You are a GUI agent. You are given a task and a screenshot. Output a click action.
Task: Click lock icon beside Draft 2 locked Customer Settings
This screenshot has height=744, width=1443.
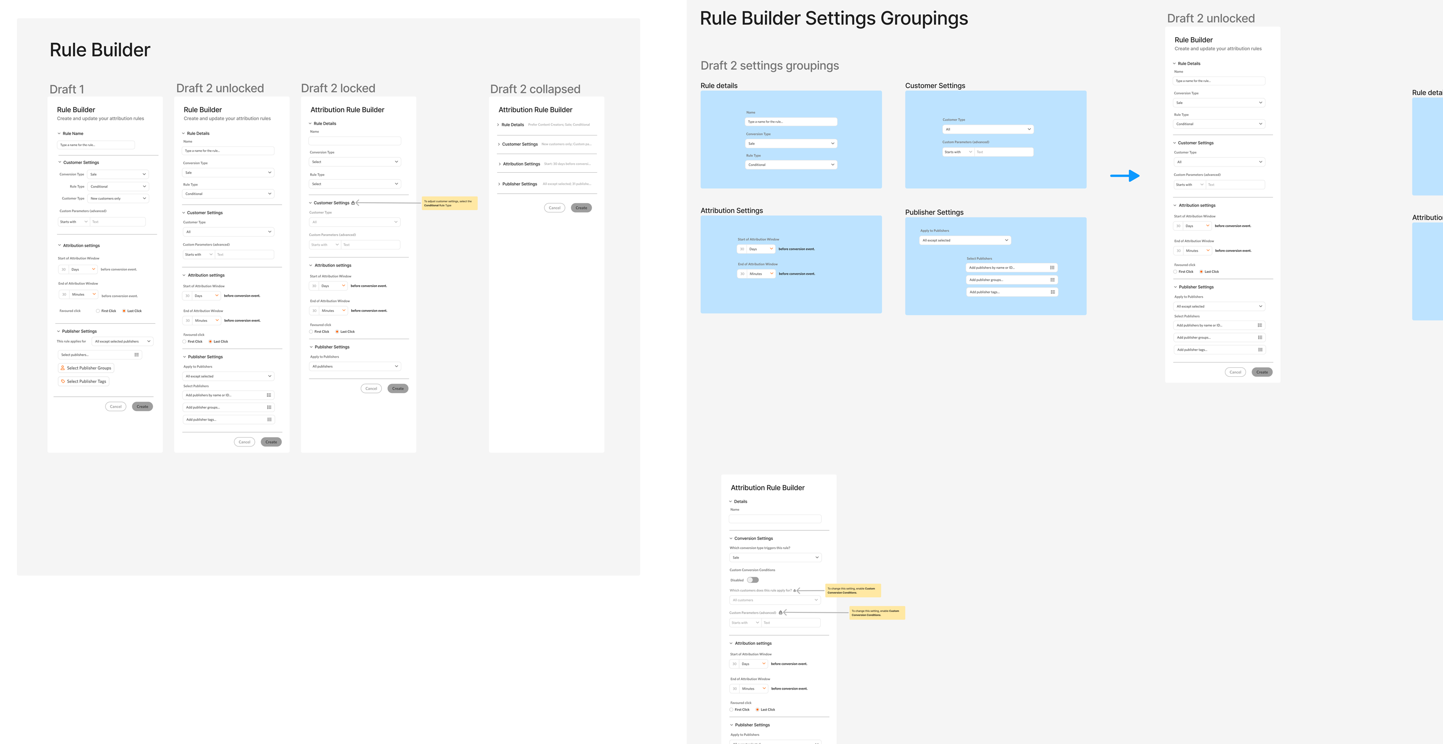pyautogui.click(x=353, y=203)
